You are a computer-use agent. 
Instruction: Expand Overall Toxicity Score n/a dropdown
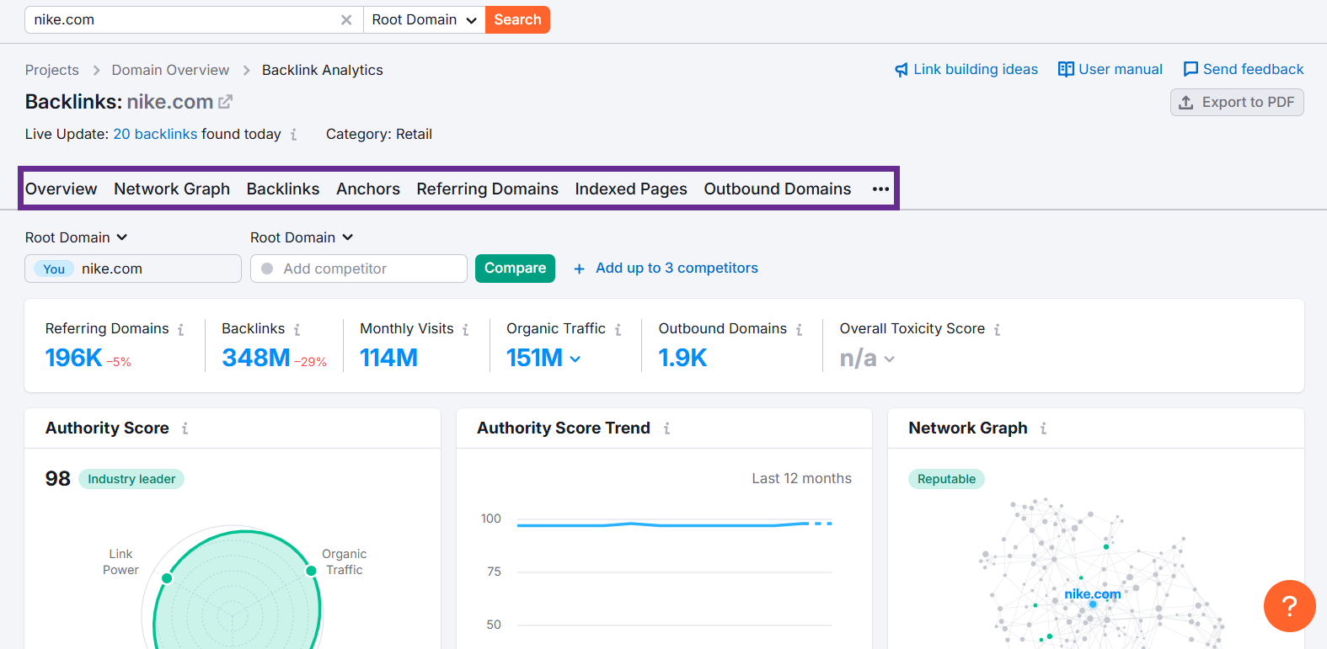tap(889, 359)
